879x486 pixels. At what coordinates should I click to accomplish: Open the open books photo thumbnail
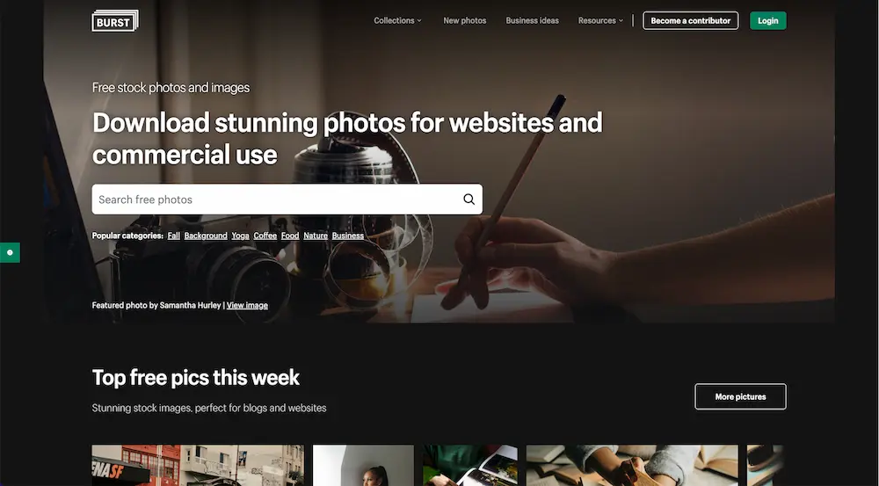pyautogui.click(x=632, y=465)
